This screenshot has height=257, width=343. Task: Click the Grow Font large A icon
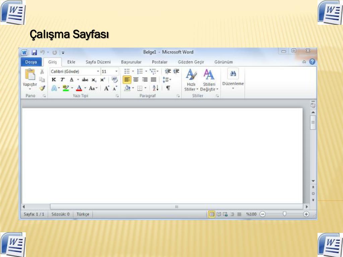click(107, 88)
